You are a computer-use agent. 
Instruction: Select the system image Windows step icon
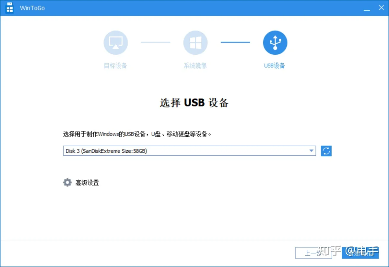(x=195, y=43)
